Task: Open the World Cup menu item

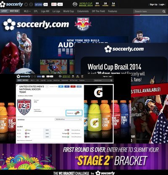Action: 68,11
